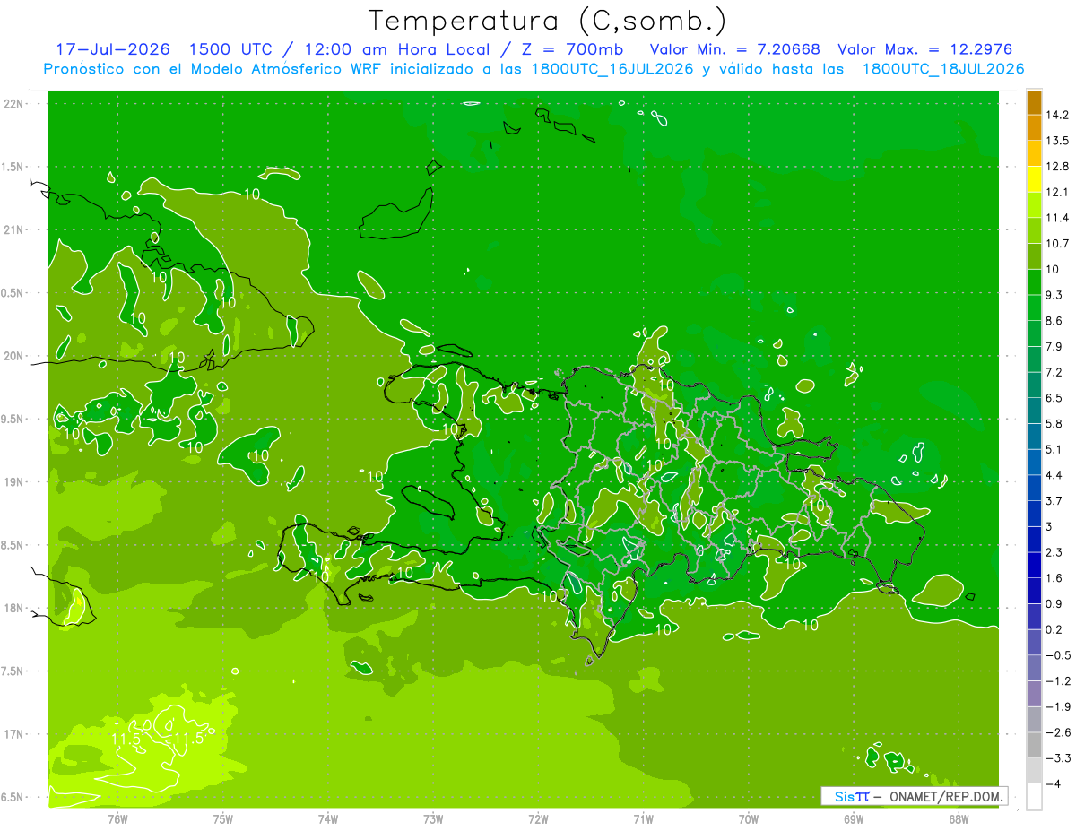Image resolution: width=1076 pixels, height=831 pixels.
Task: Click the '74W' longitude label
Action: click(328, 819)
